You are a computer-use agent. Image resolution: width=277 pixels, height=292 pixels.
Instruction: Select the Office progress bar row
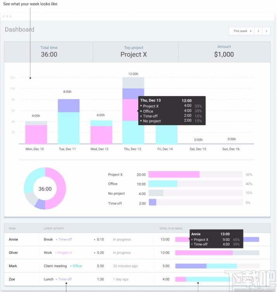[x=180, y=184]
